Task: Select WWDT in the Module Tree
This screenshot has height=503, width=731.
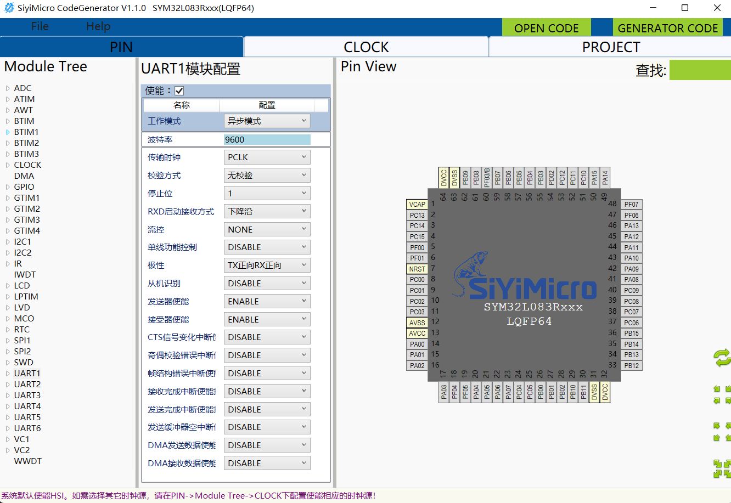Action: point(28,461)
